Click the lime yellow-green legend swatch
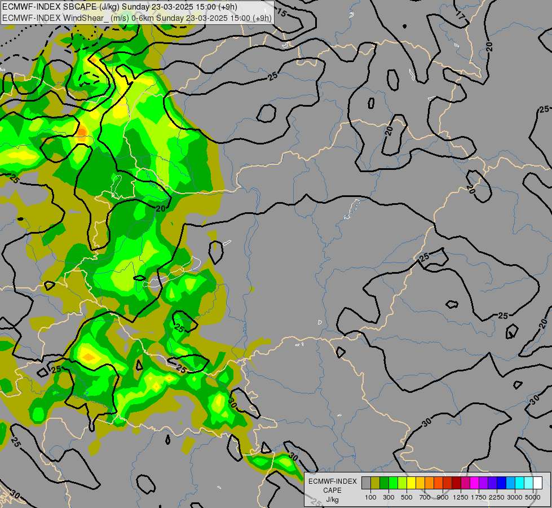The image size is (552, 508). (403, 483)
